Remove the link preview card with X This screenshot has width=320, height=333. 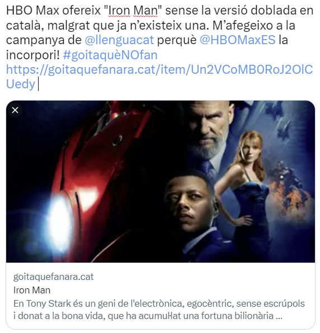point(15,110)
